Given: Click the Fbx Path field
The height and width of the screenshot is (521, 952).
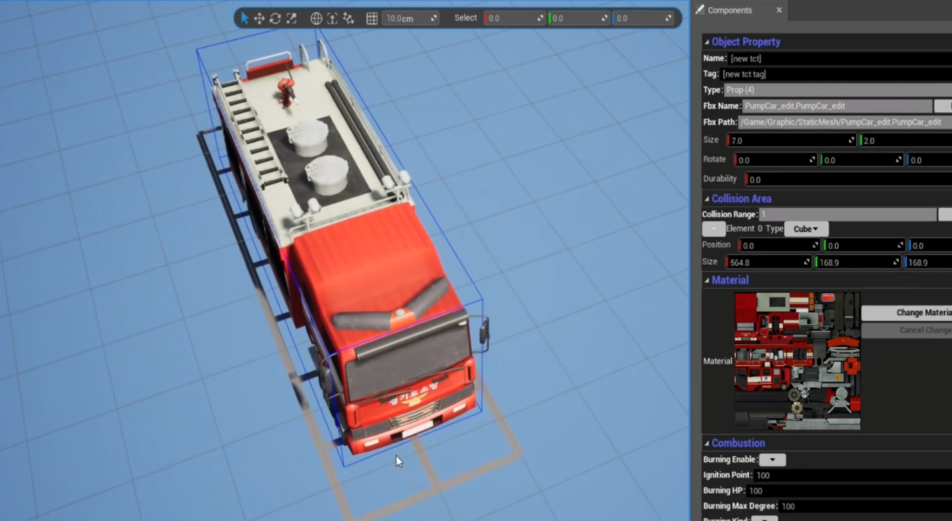Looking at the screenshot, I should pyautogui.click(x=845, y=122).
